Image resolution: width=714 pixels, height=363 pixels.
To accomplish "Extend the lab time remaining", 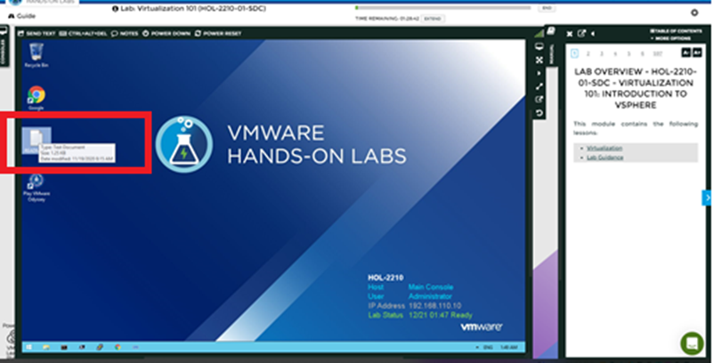I will tap(433, 19).
